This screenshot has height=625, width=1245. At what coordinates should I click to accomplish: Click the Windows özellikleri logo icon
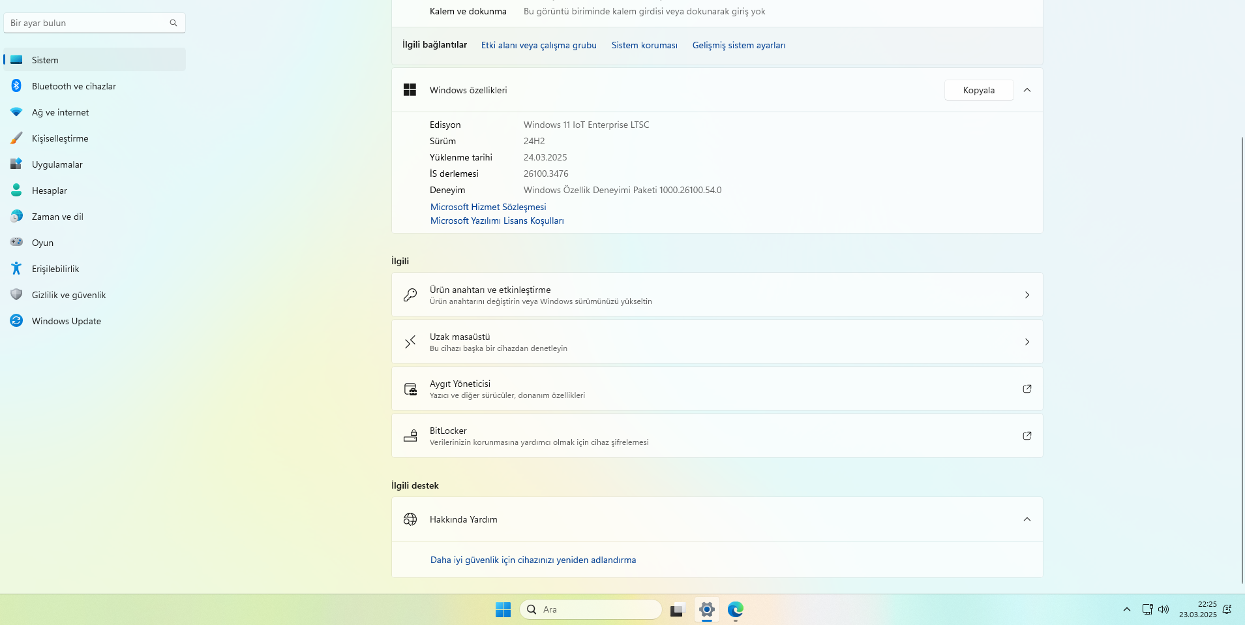(410, 90)
